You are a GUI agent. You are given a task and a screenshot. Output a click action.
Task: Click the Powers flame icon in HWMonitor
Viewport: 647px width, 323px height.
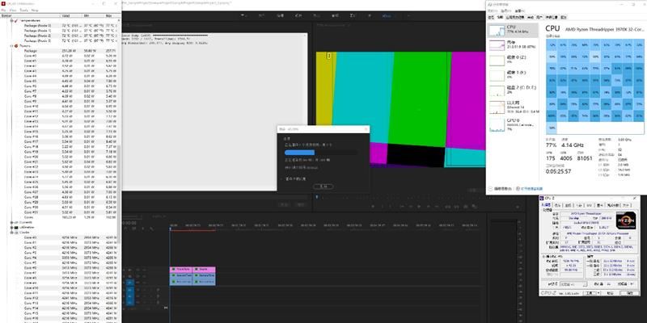click(x=16, y=46)
